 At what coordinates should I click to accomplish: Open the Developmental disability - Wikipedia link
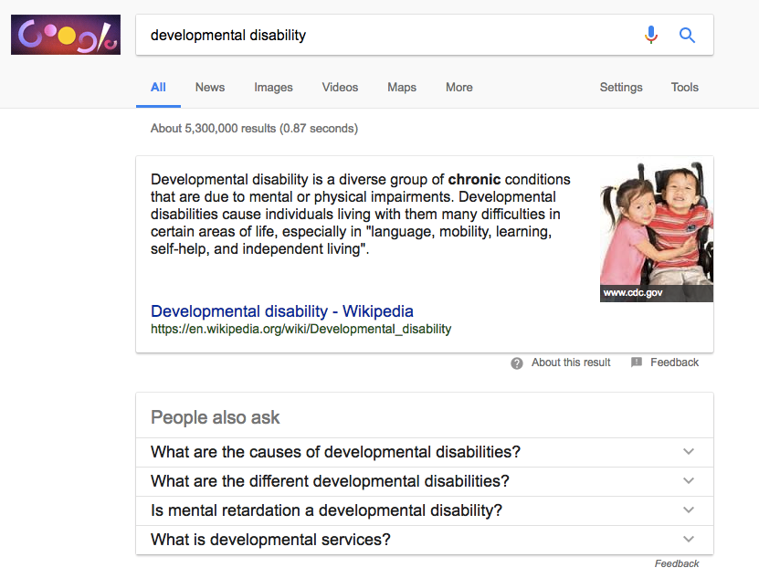pos(281,311)
